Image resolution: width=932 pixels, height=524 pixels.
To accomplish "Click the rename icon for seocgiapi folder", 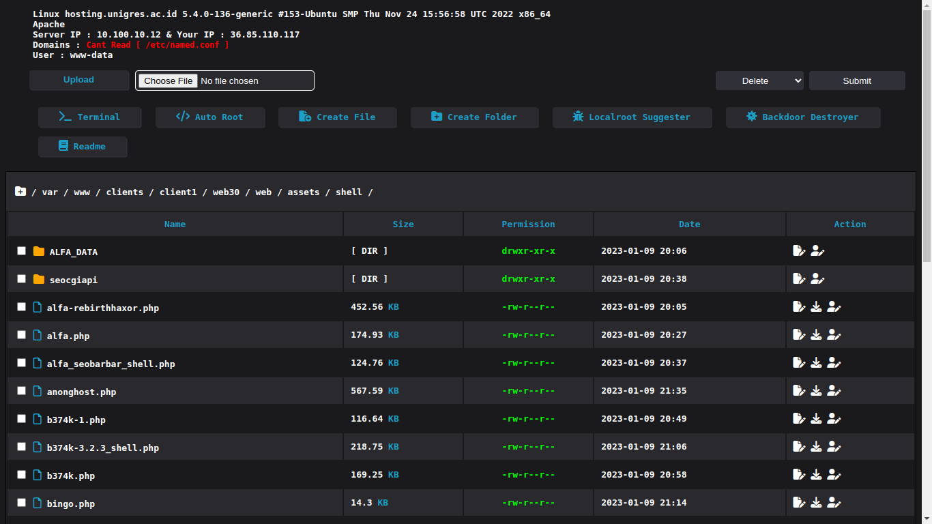I will [799, 279].
